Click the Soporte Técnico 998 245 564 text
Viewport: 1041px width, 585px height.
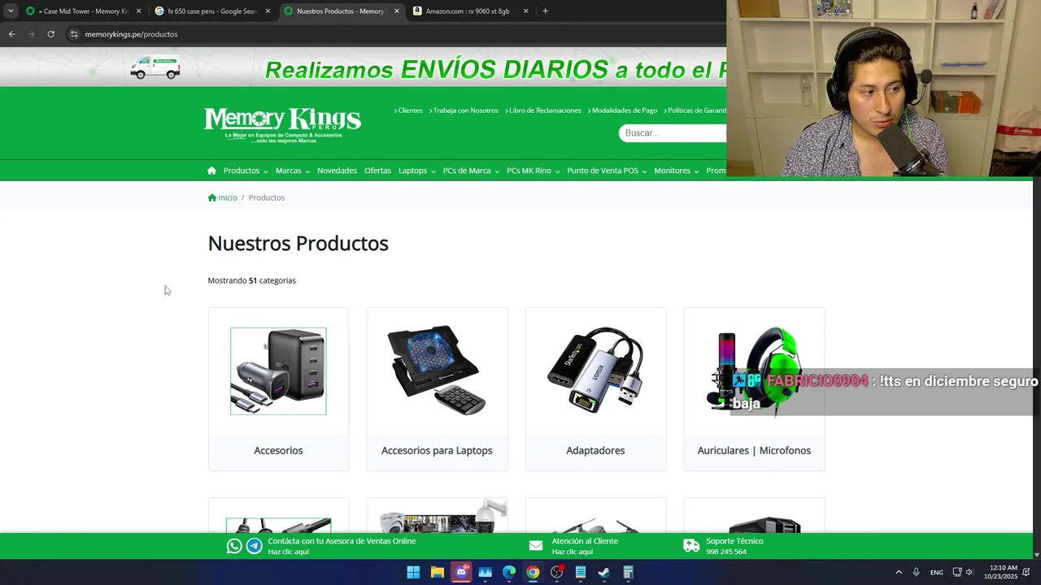(x=734, y=546)
